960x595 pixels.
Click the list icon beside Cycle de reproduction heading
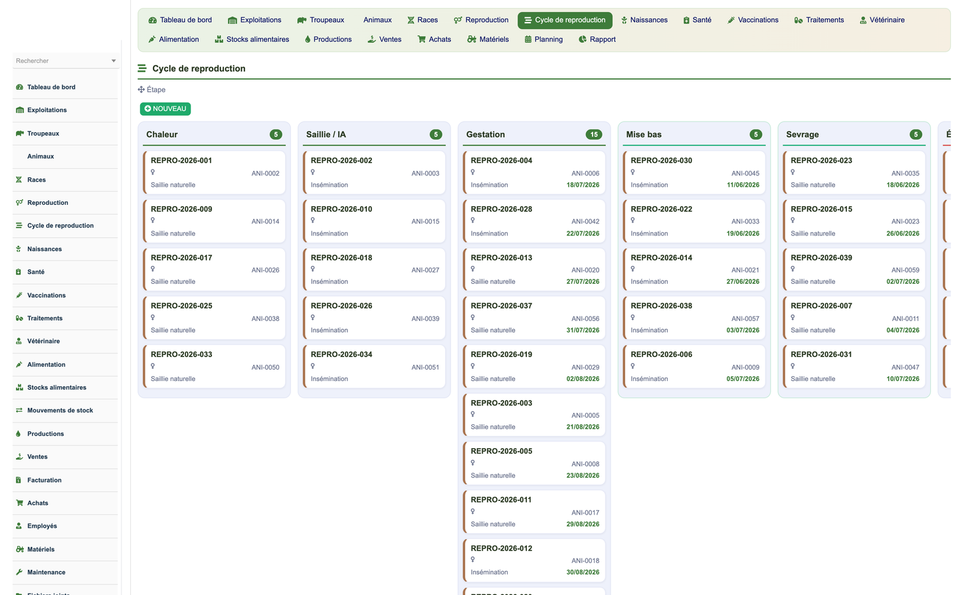(x=142, y=68)
